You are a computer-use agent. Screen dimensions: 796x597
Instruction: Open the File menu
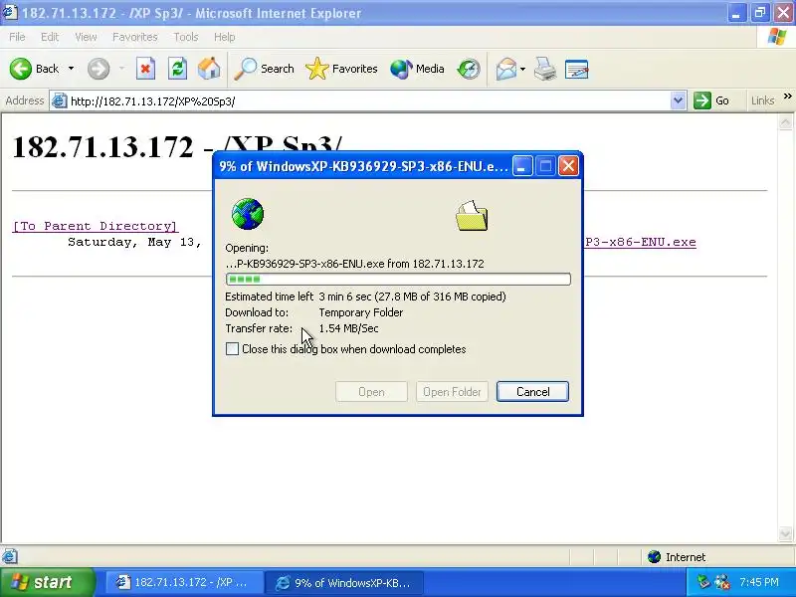click(x=17, y=37)
